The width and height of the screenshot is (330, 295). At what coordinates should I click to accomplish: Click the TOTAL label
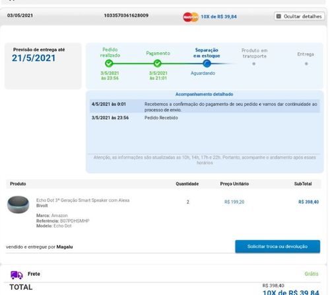click(x=21, y=287)
